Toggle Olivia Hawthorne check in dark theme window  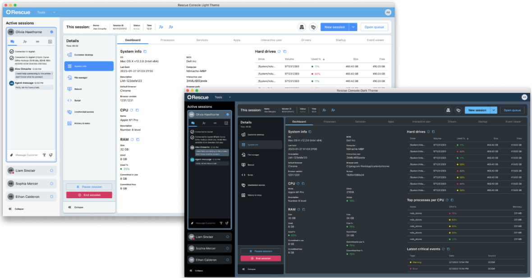pos(228,114)
